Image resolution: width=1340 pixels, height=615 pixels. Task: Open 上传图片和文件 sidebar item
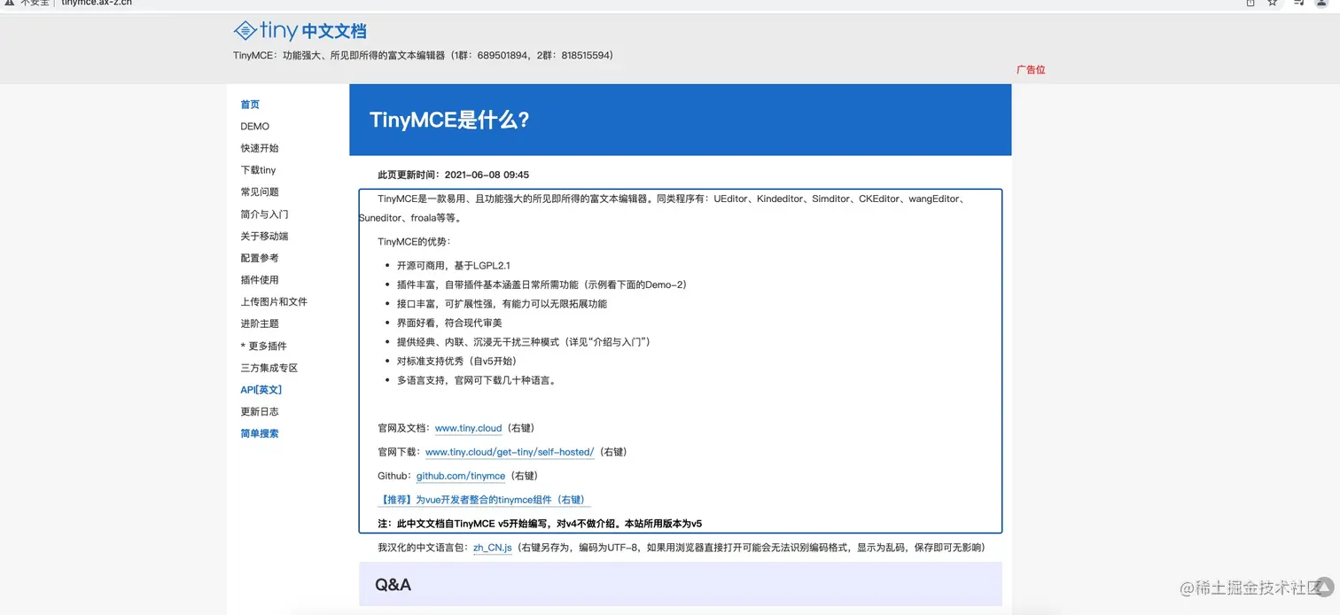[274, 302]
